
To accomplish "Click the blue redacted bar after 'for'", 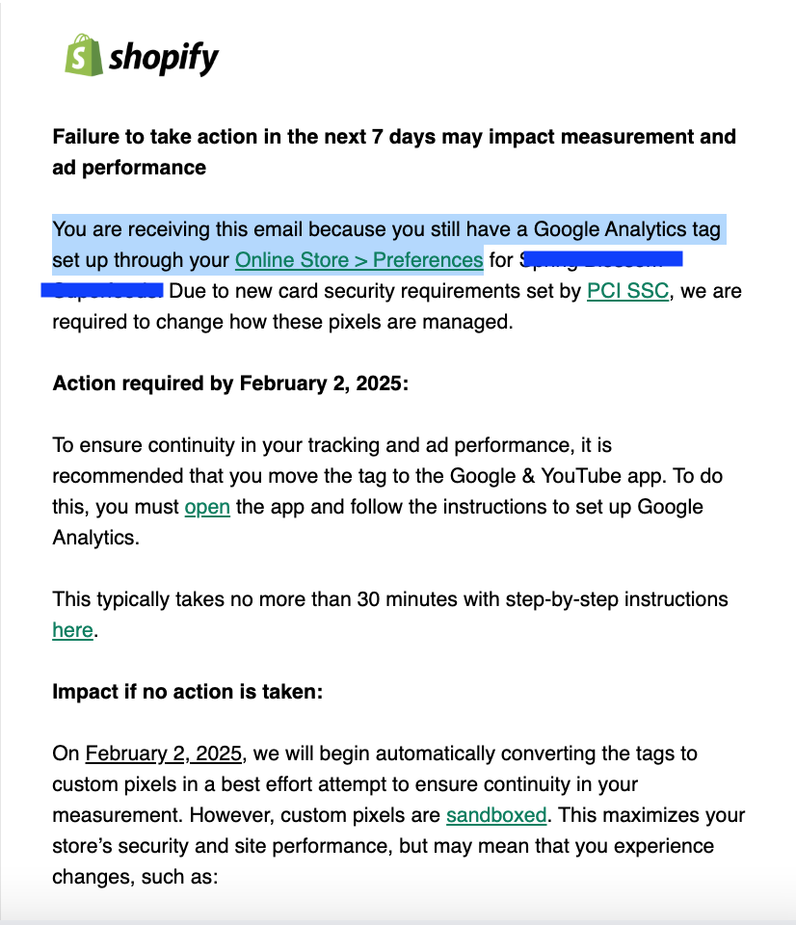I will pos(602,259).
